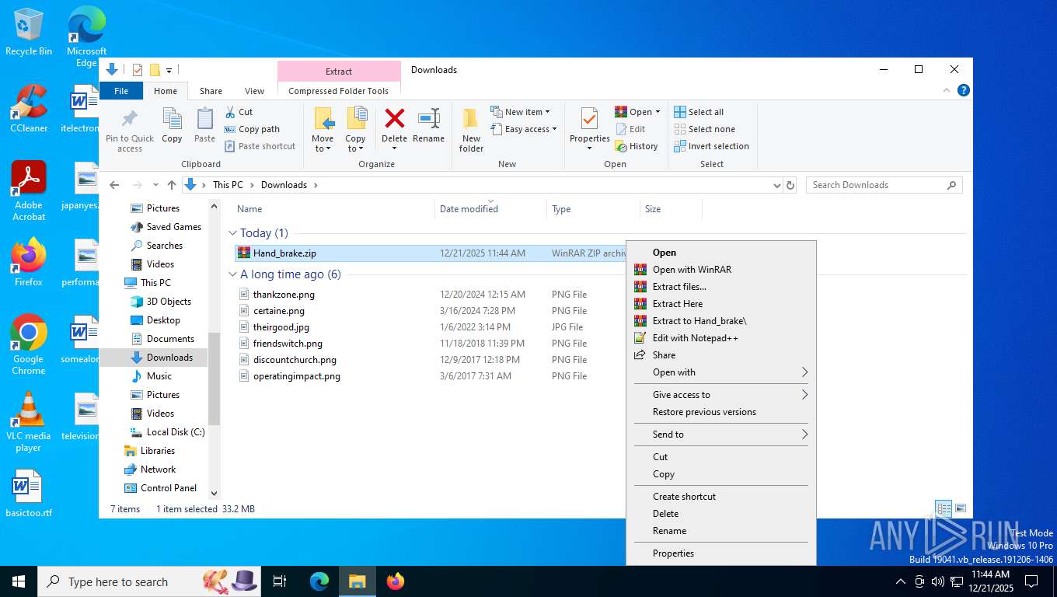
Task: Choose Rename in the context menu
Action: pos(721,531)
